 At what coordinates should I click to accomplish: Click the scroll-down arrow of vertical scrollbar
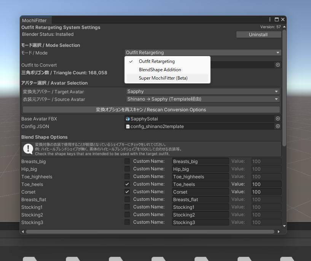pos(284,226)
